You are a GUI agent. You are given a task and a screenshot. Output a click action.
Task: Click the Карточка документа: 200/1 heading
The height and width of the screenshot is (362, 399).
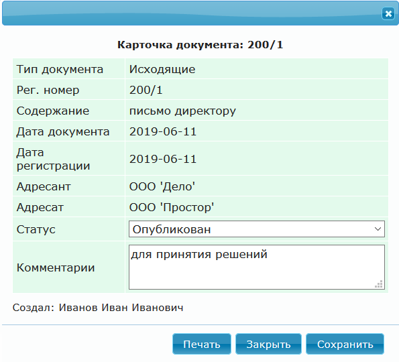pyautogui.click(x=200, y=45)
